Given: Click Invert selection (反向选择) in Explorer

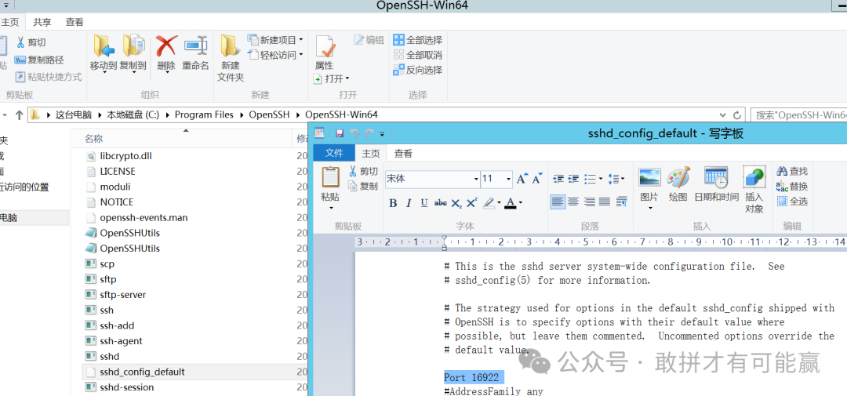Looking at the screenshot, I should click(417, 71).
